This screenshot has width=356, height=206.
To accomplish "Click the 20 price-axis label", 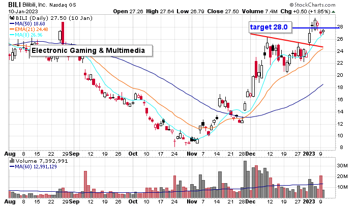I will (x=340, y=75).
